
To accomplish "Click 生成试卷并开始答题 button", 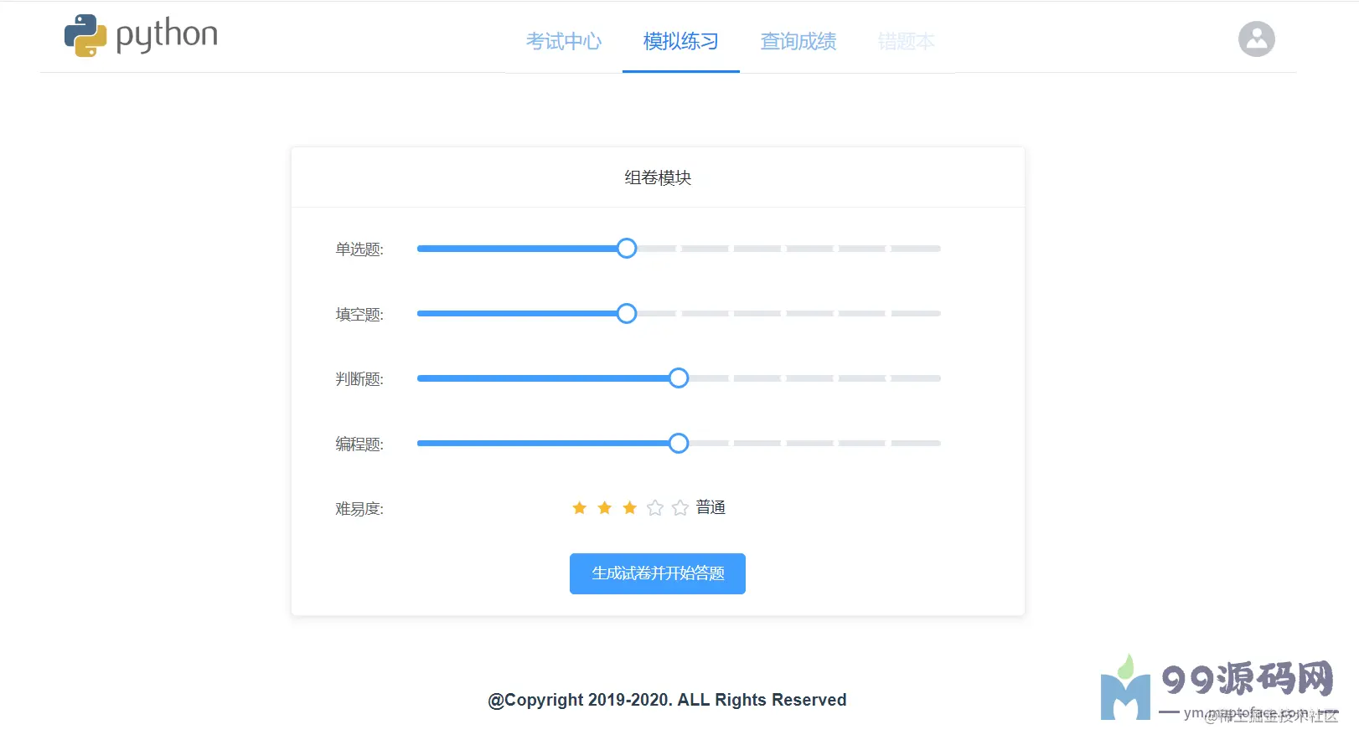I will (x=658, y=573).
